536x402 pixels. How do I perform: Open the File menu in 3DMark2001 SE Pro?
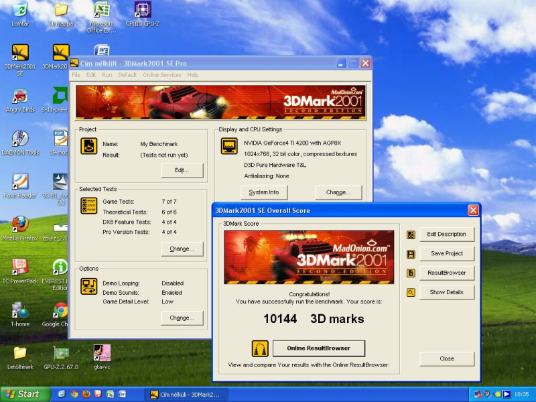pyautogui.click(x=76, y=75)
